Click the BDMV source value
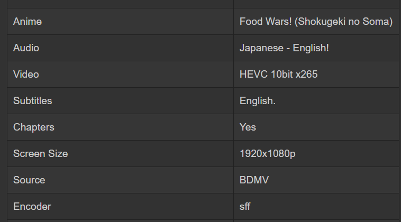This screenshot has height=222, width=401. (254, 180)
